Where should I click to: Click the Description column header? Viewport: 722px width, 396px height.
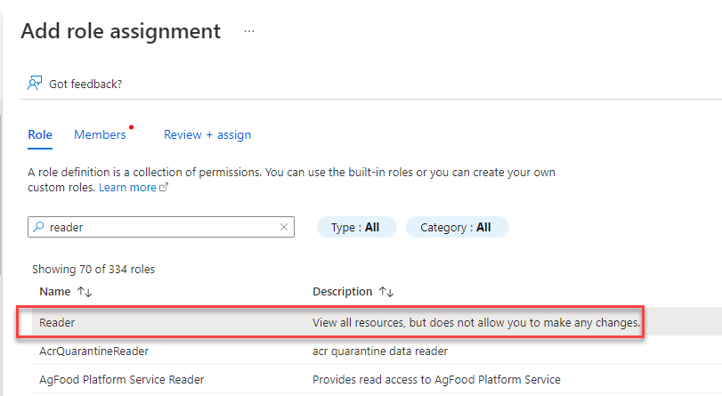pos(343,292)
